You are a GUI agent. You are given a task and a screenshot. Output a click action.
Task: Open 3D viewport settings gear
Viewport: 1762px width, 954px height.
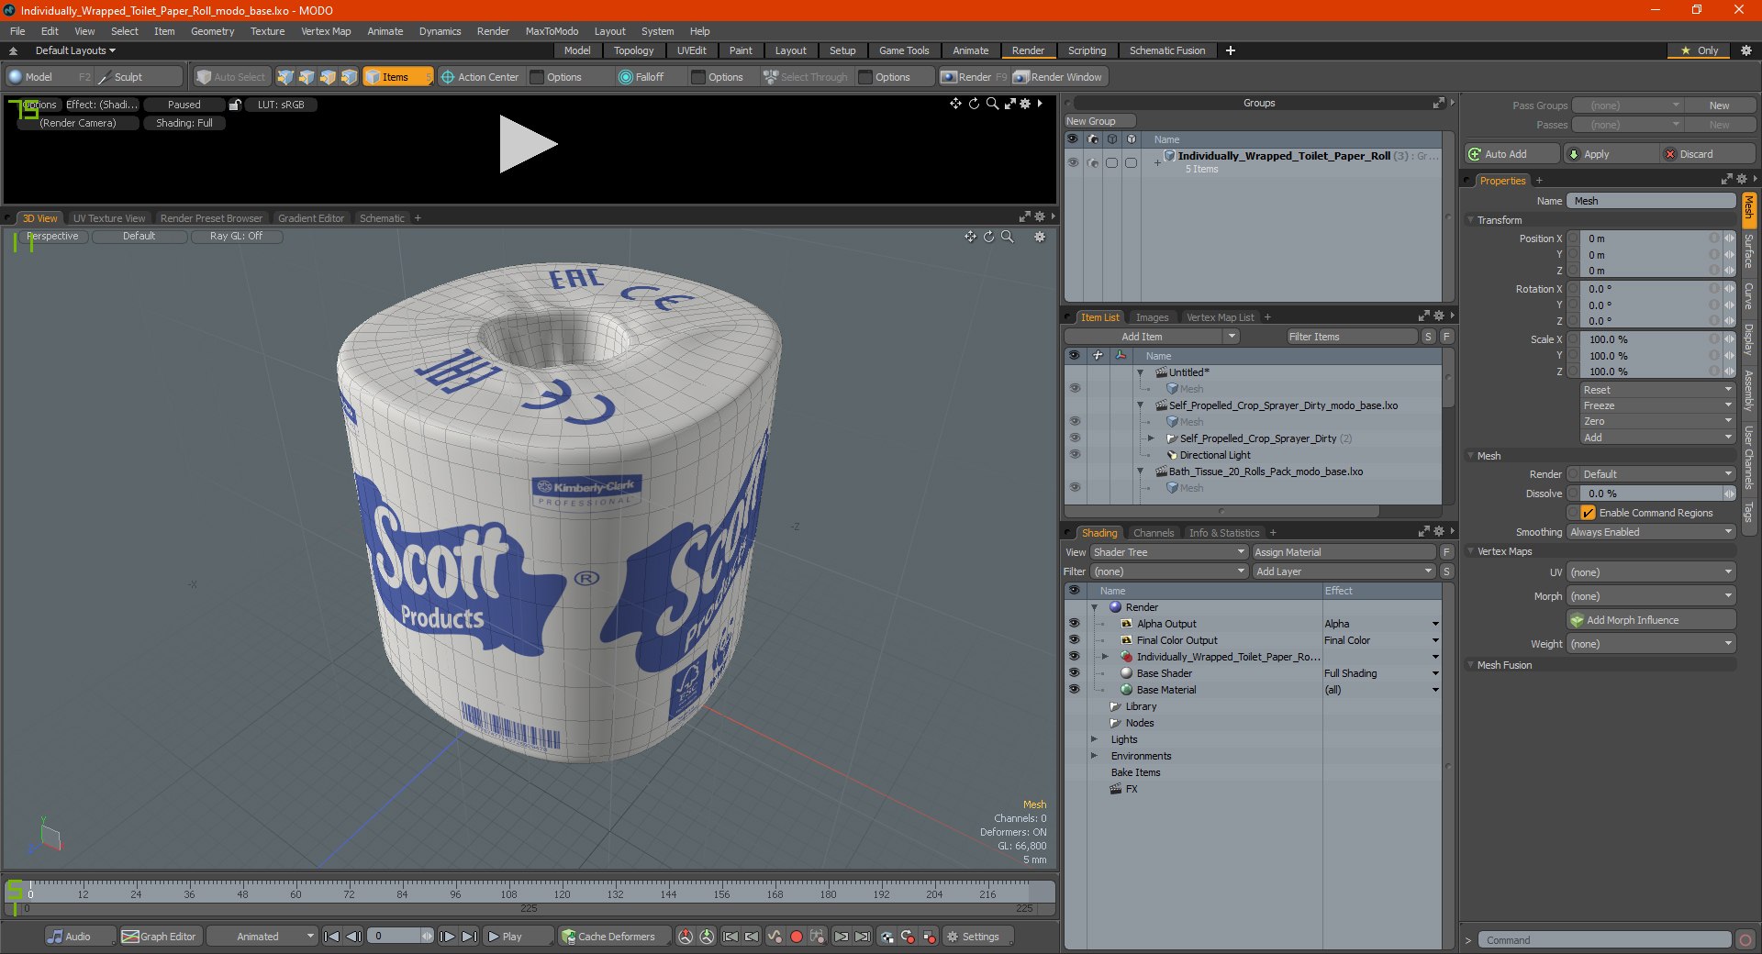1040,237
